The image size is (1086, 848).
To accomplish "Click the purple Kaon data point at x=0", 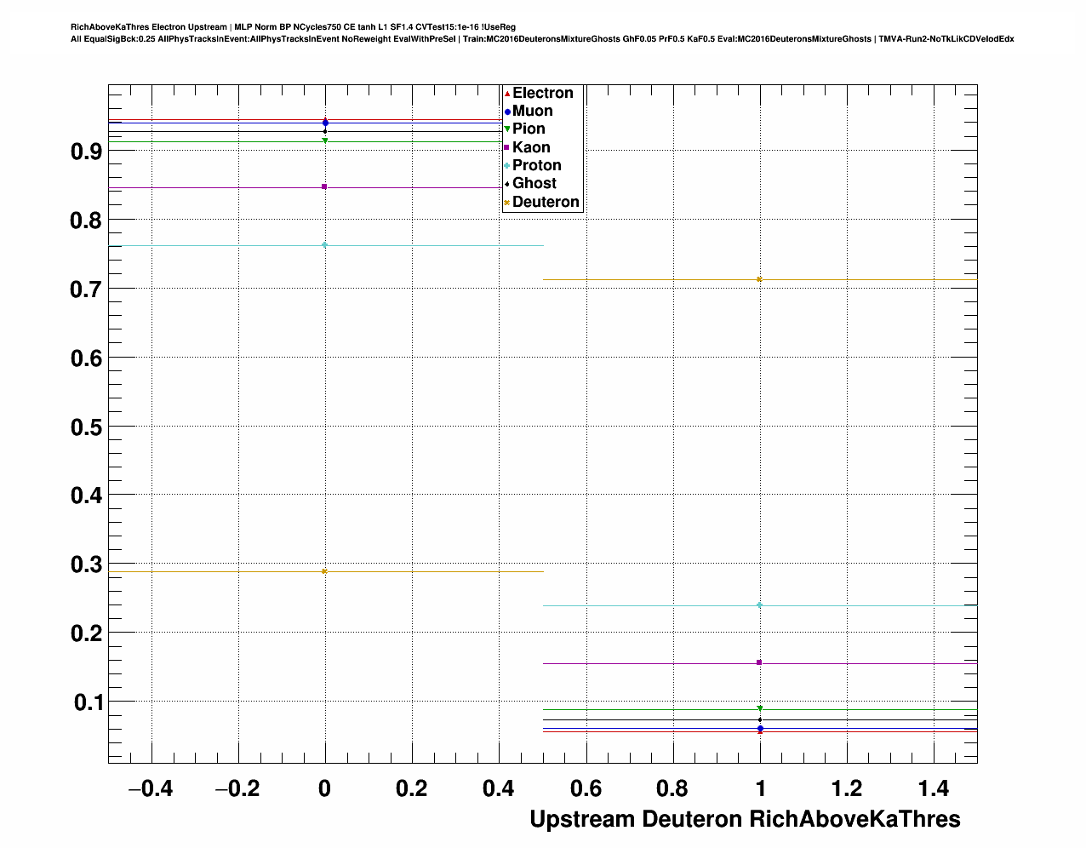I will [x=324, y=186].
